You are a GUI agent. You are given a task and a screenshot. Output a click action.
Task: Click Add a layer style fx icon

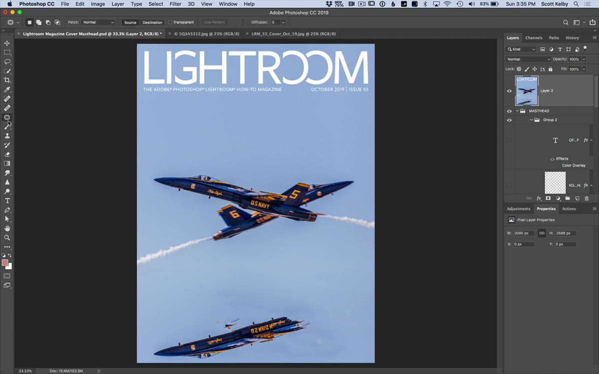(x=539, y=198)
